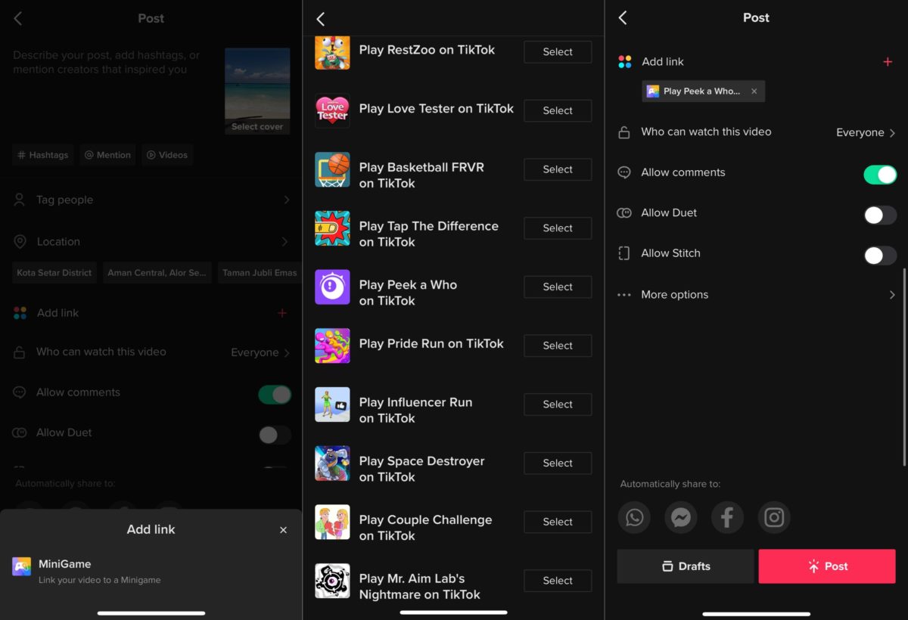
Task: Tap the Messenger auto-share icon
Action: (x=680, y=517)
